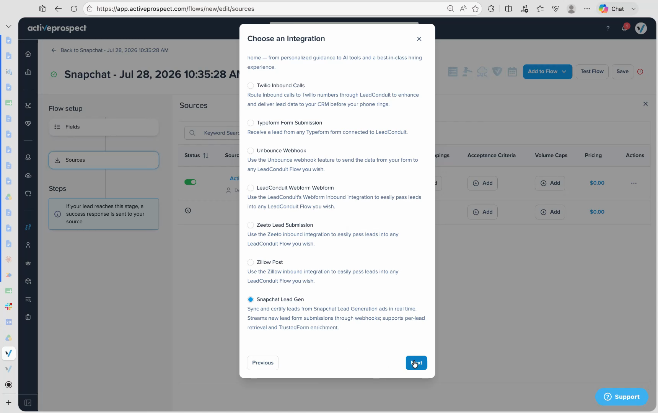Click Next in the integration dialog

click(416, 363)
